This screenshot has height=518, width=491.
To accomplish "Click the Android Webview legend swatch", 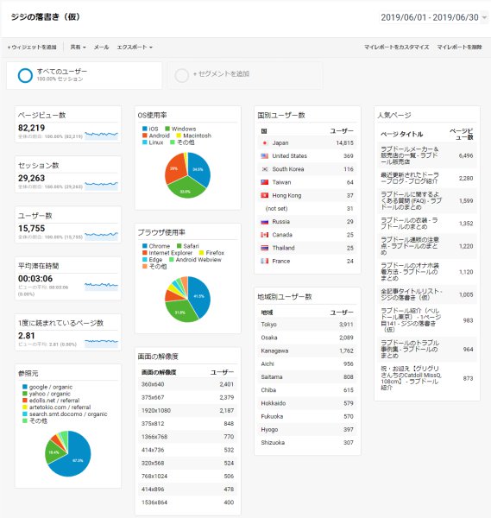I will 172,259.
